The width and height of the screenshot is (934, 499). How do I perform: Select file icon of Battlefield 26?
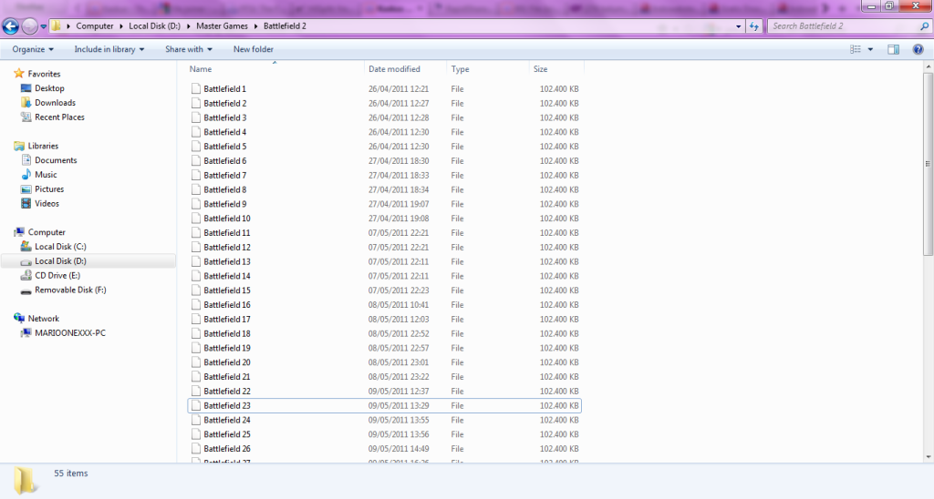tap(195, 448)
